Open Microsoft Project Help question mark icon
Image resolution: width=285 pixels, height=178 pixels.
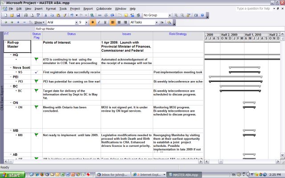[202, 16]
